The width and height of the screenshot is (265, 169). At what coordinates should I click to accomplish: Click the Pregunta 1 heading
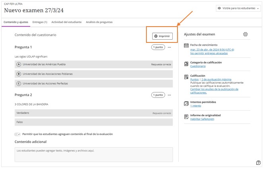23,47
